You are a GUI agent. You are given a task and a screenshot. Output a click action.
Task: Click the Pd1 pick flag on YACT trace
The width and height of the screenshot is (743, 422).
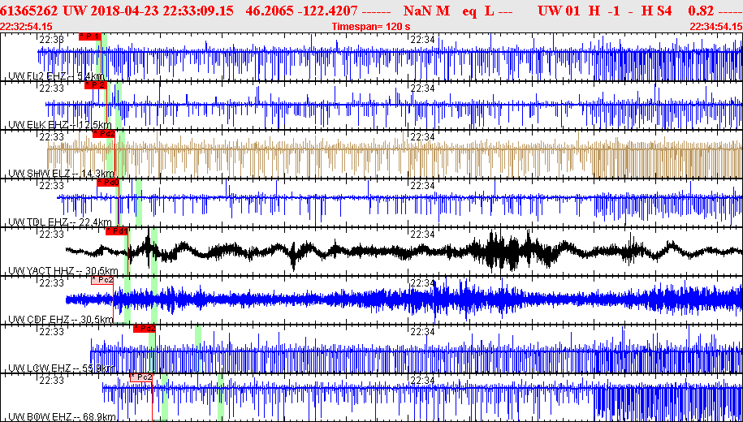[117, 231]
